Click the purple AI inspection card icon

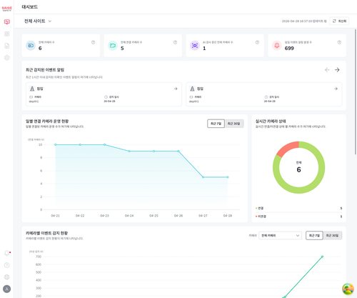(x=195, y=46)
